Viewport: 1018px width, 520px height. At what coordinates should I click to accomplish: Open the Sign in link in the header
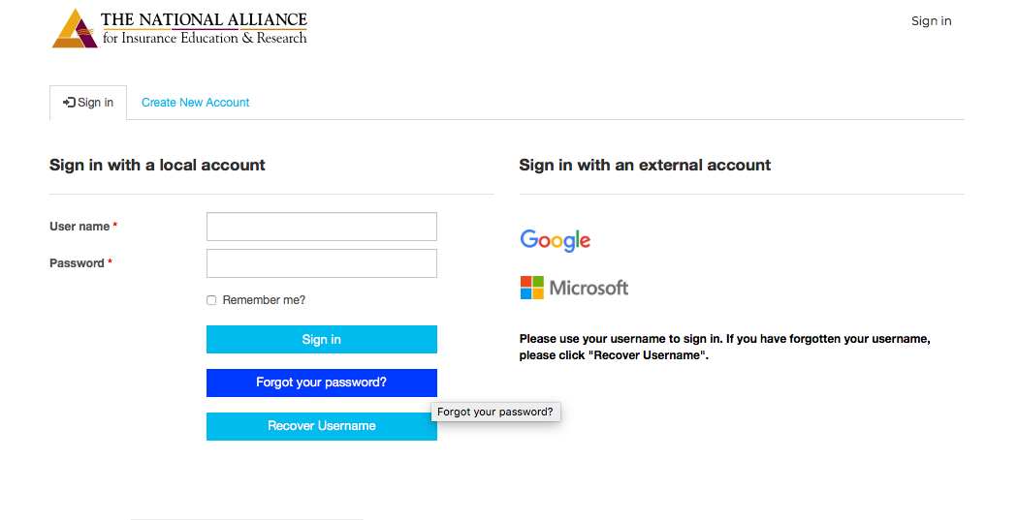pyautogui.click(x=931, y=21)
